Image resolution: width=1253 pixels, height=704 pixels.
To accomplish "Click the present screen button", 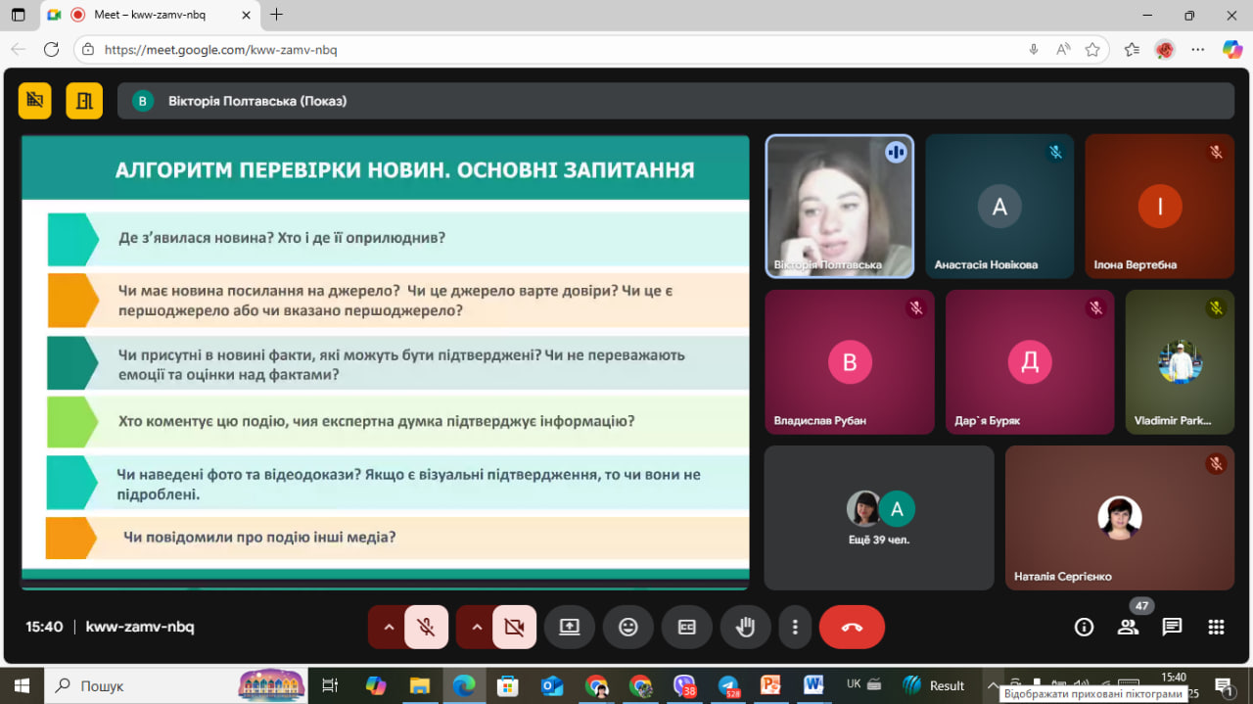I will pos(570,628).
